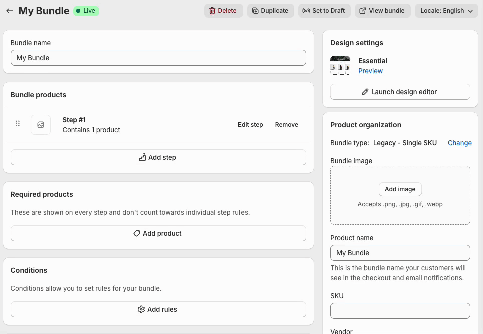483x334 pixels.
Task: Focus the SKU input field
Action: 400,311
